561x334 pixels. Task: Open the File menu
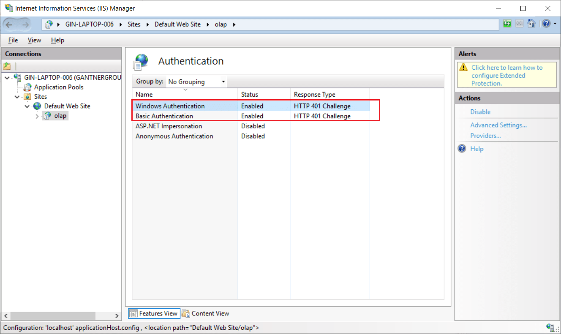click(13, 40)
